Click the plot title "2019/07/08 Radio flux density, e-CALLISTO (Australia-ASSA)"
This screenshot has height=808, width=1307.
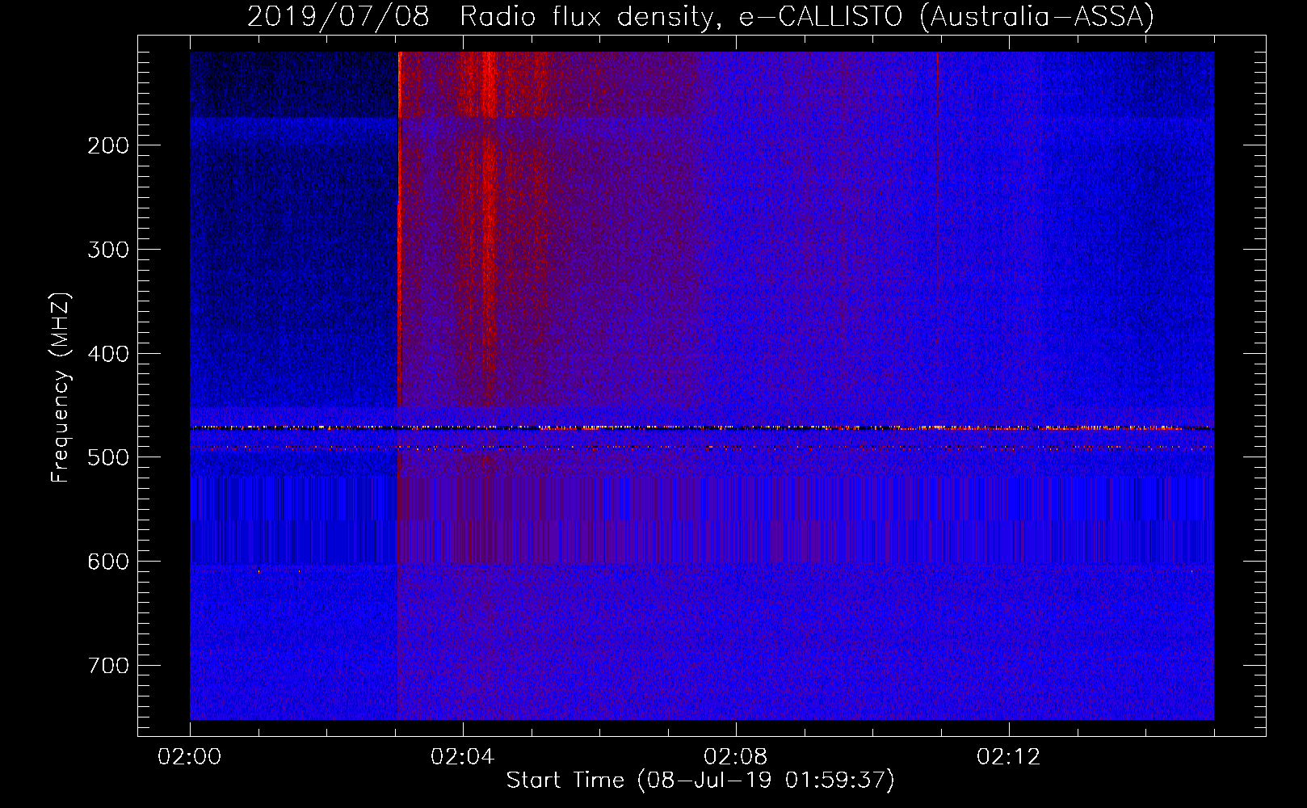pyautogui.click(x=700, y=16)
